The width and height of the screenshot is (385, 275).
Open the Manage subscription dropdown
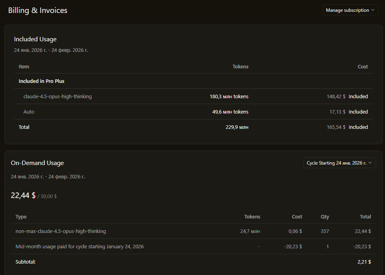point(350,10)
